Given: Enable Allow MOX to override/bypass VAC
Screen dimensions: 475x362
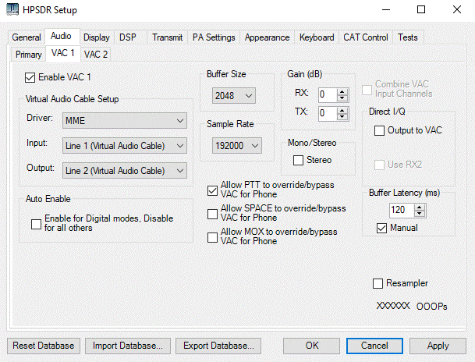Looking at the screenshot, I should tap(212, 237).
